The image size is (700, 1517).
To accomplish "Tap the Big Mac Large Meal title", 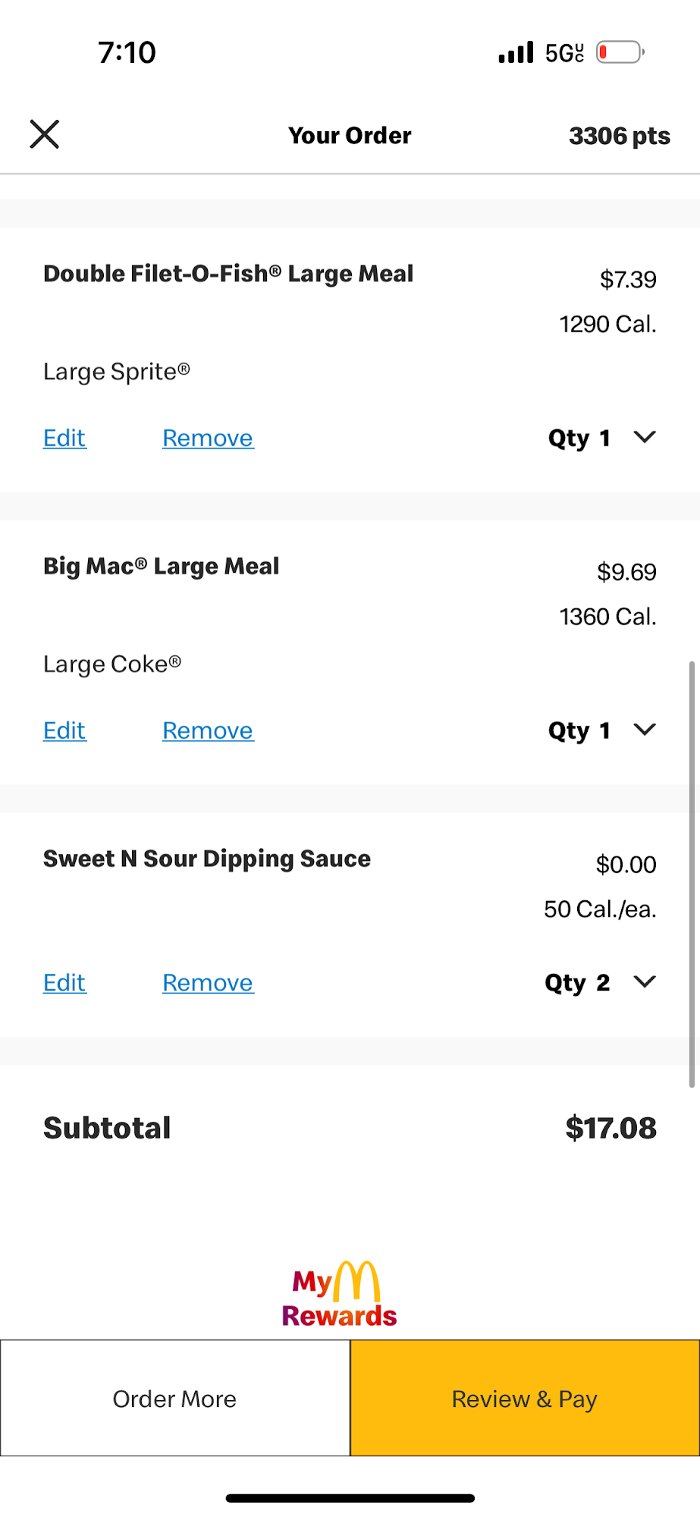I will tap(161, 567).
